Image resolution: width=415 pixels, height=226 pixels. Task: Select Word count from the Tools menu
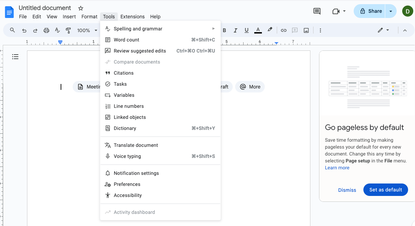coord(126,40)
